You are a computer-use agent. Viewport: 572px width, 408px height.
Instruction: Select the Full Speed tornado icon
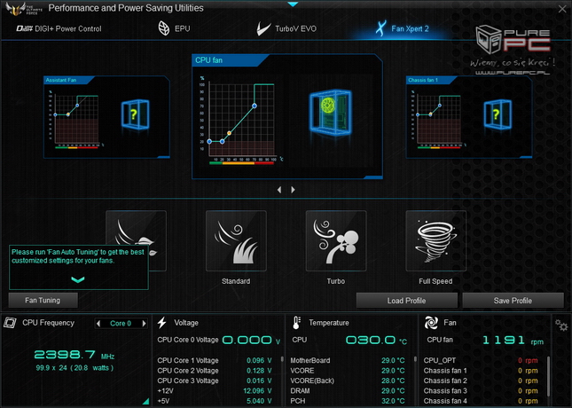coord(436,241)
